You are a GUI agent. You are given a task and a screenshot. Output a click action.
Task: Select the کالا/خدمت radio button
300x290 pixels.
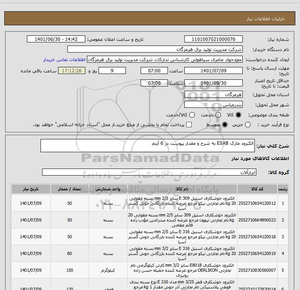[192, 115]
